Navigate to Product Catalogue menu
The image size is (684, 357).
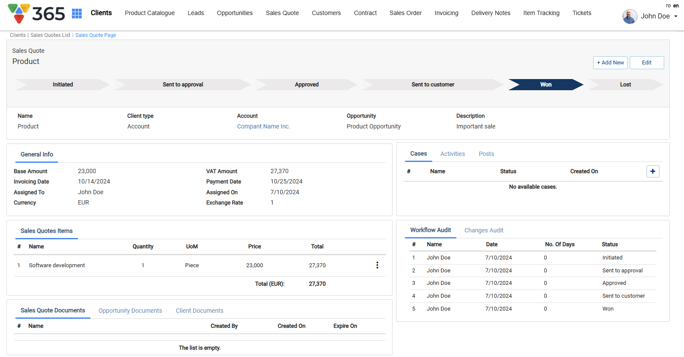[x=149, y=13]
